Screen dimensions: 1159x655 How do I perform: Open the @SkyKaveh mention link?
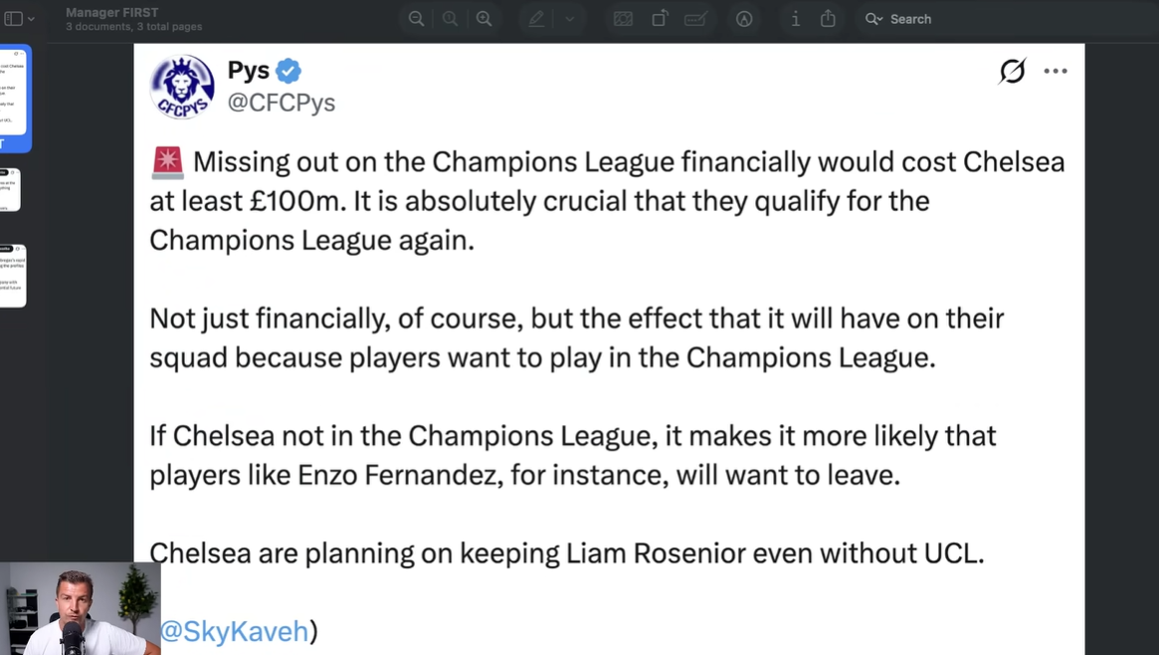235,631
